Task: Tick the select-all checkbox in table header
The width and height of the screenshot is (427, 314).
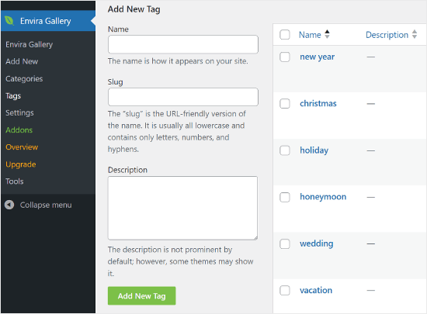Action: (285, 35)
